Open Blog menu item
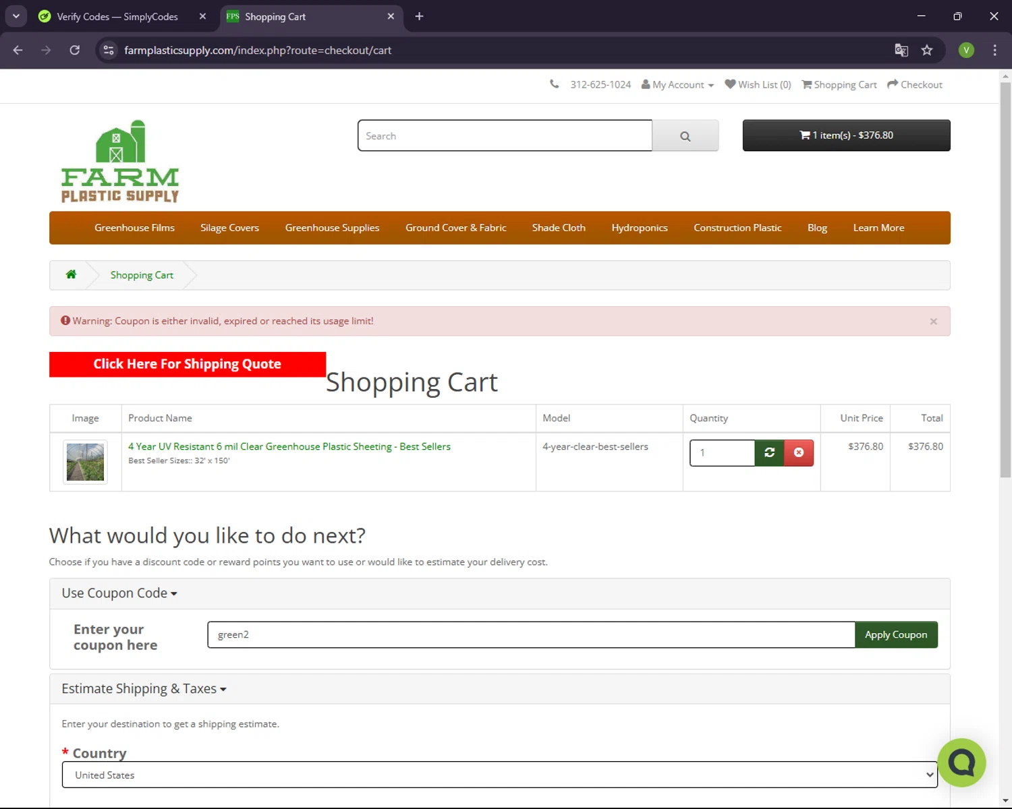The image size is (1012, 809). click(x=817, y=228)
